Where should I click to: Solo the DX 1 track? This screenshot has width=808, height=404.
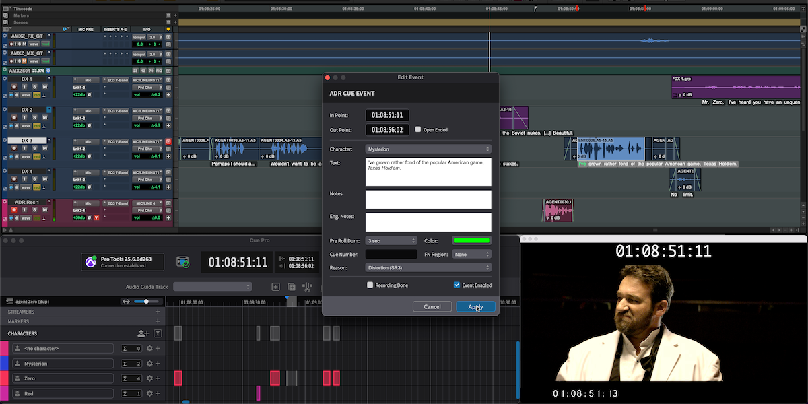click(x=36, y=87)
